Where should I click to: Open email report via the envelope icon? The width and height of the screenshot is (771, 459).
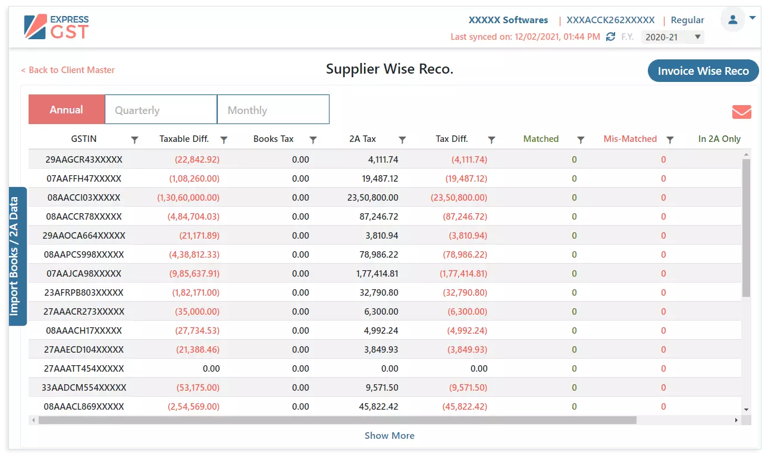[x=741, y=111]
